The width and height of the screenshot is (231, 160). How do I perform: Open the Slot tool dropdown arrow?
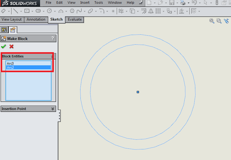pyautogui.click(x=44, y=11)
